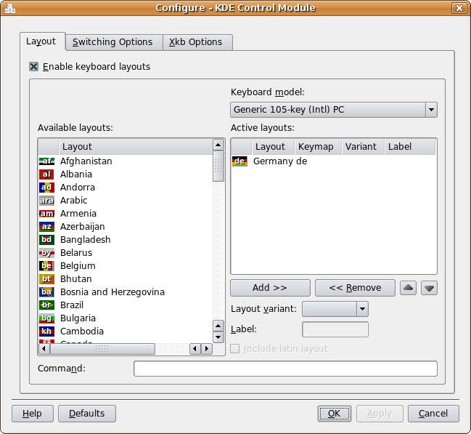Viewport: 471px width, 434px height.
Task: Click the Layout header in Available layouts
Action: coord(136,147)
